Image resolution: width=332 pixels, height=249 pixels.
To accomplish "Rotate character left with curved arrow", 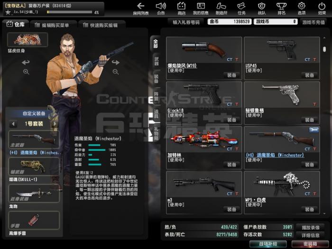I will click(x=26, y=62).
